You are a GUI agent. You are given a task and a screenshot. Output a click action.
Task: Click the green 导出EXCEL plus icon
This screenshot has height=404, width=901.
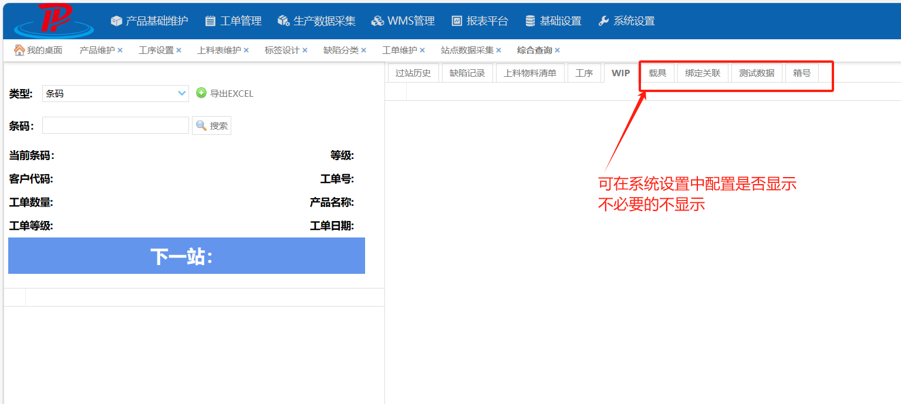point(201,93)
